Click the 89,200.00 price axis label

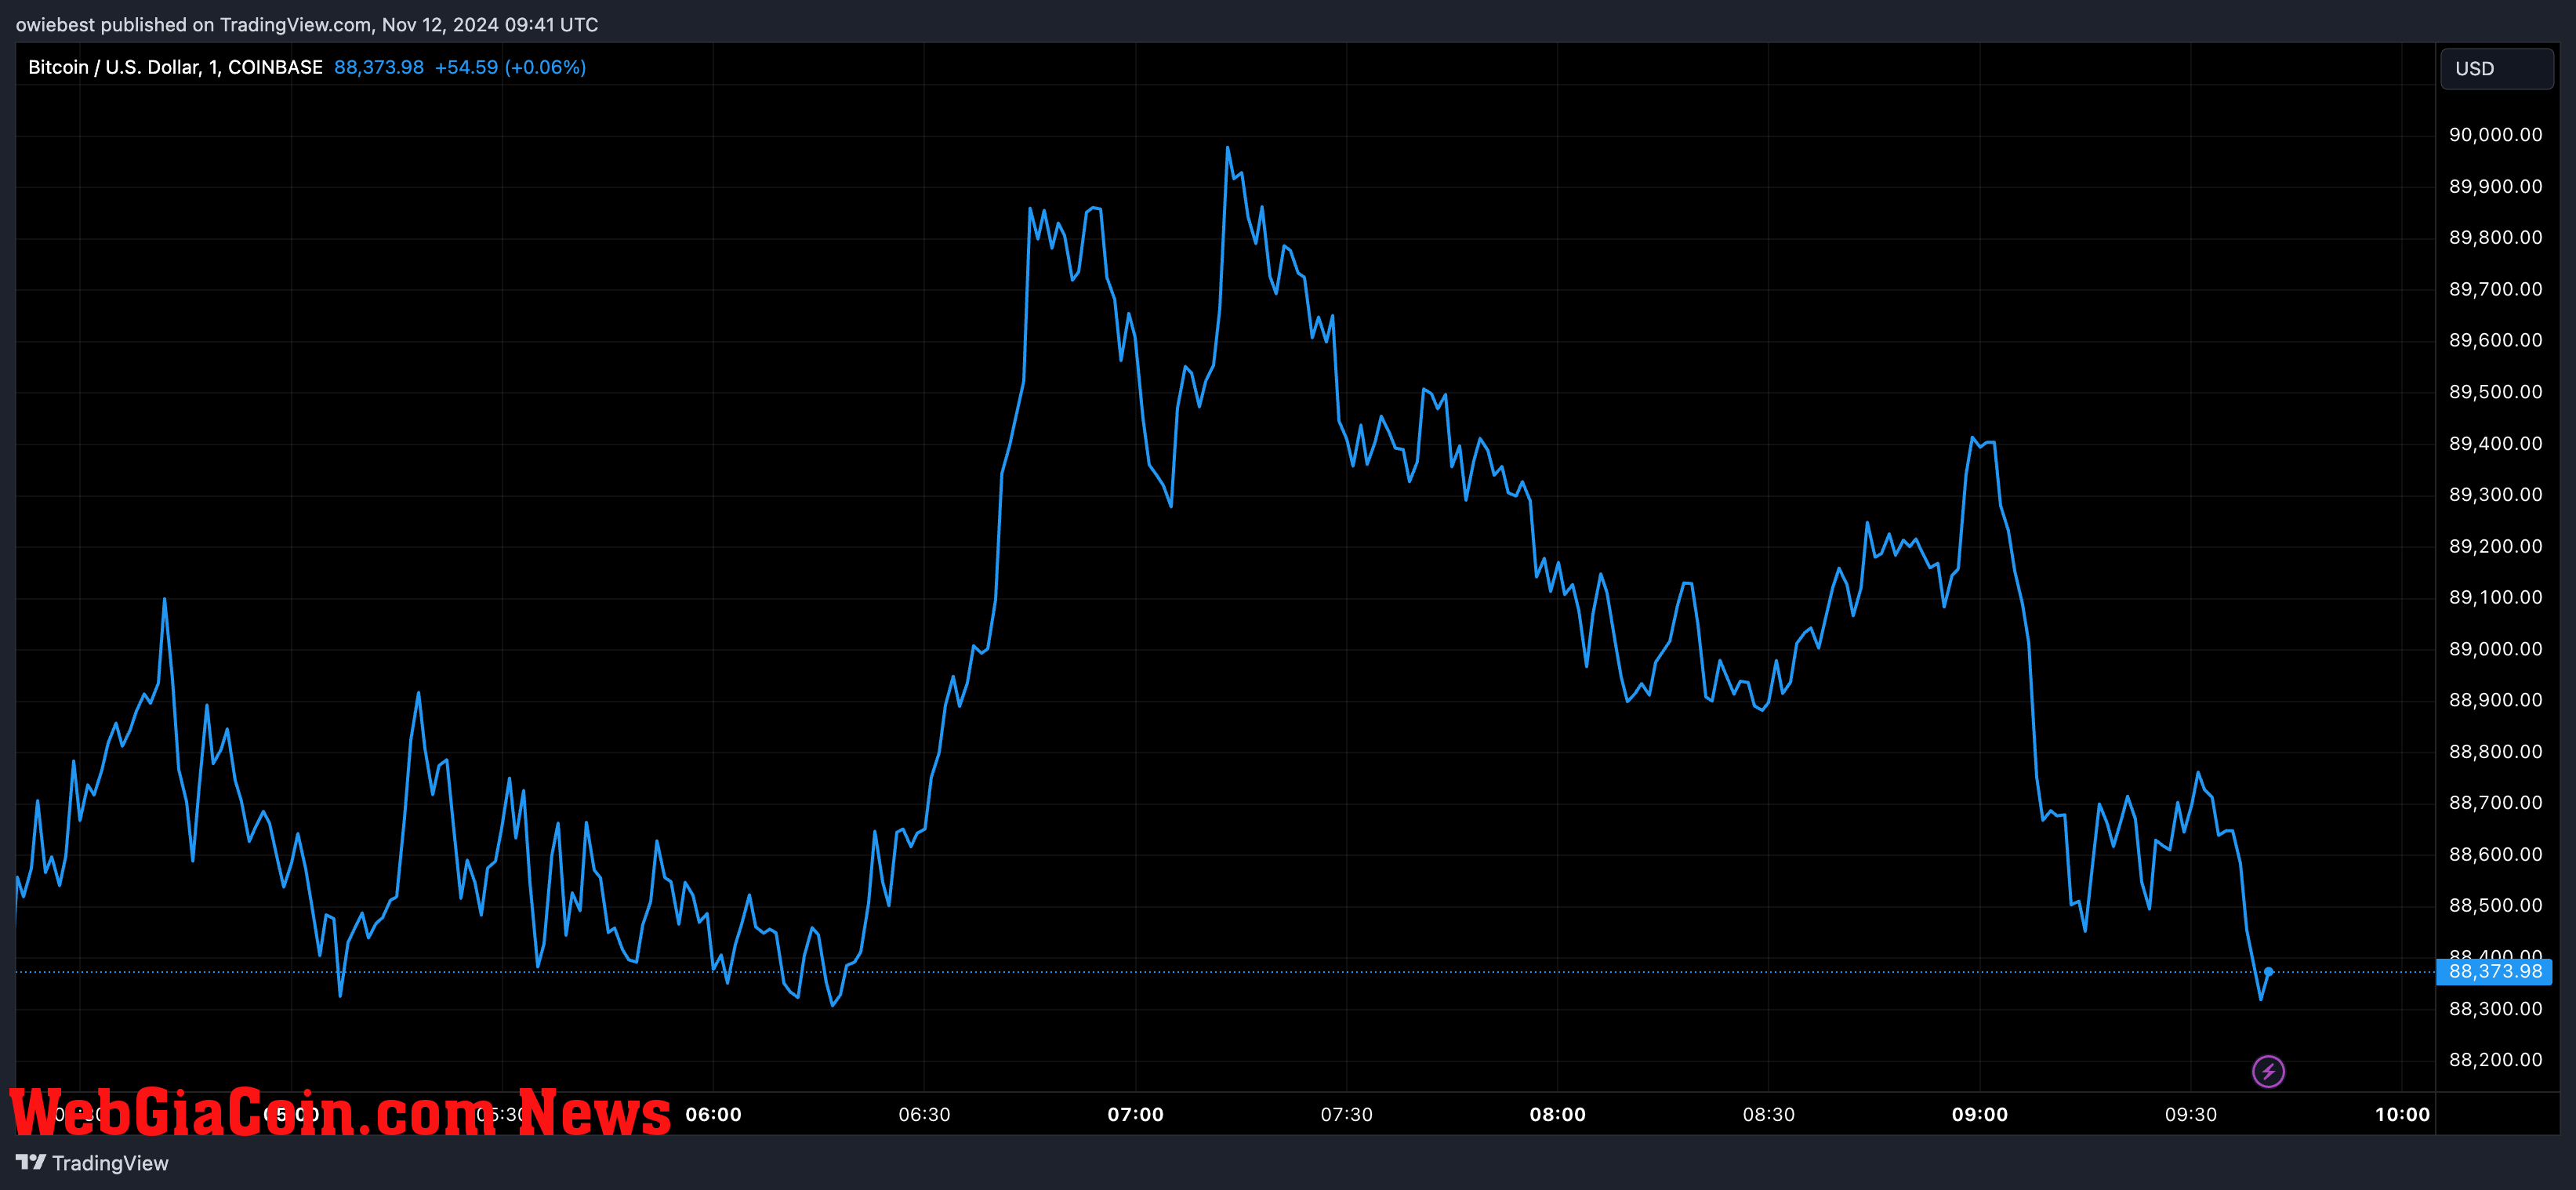click(2495, 547)
